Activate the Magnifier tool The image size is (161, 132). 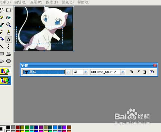(x=9, y=25)
